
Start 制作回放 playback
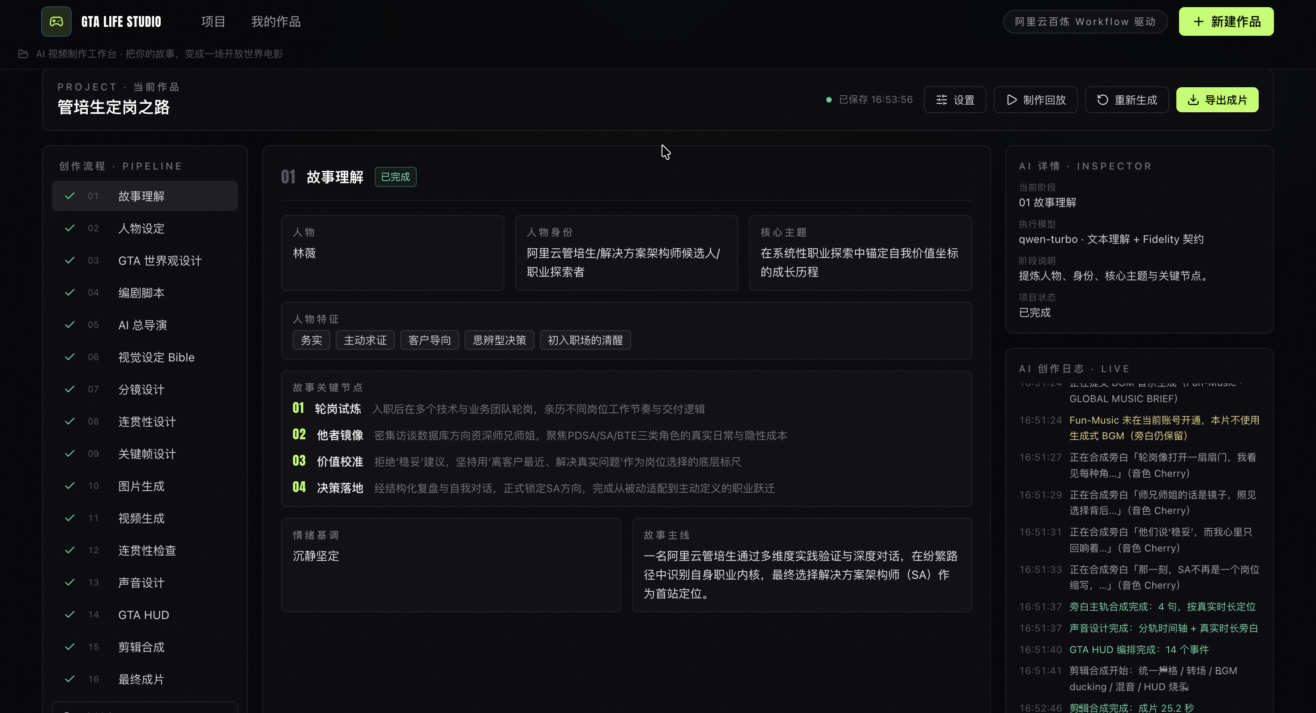[1035, 99]
